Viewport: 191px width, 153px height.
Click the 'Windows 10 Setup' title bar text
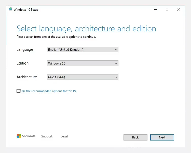pyautogui.click(x=26, y=10)
